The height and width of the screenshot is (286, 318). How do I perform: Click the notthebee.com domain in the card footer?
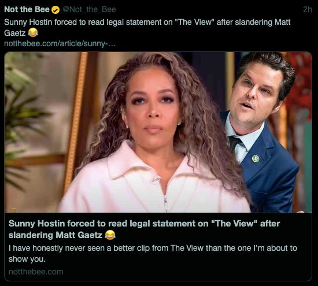[36, 272]
